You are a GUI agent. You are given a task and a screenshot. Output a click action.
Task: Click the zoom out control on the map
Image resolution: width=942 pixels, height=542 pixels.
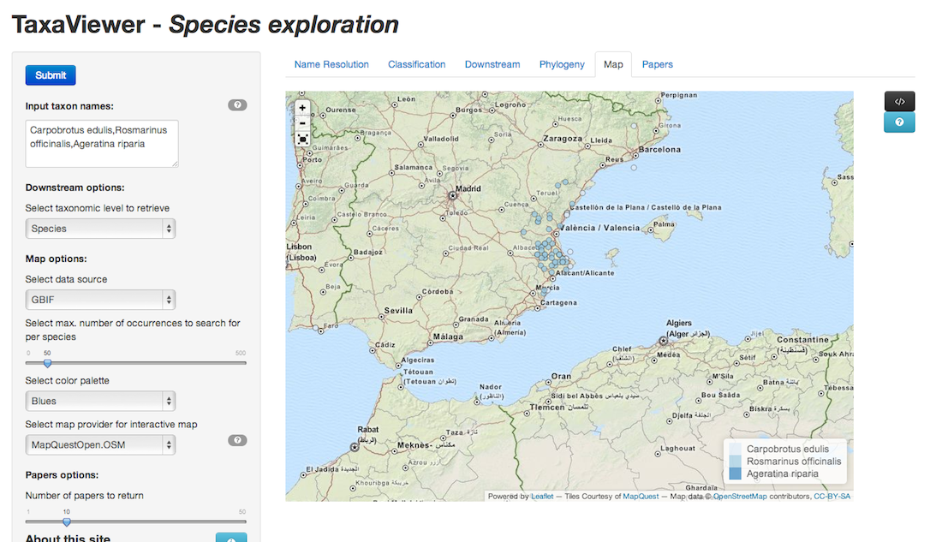(x=301, y=122)
